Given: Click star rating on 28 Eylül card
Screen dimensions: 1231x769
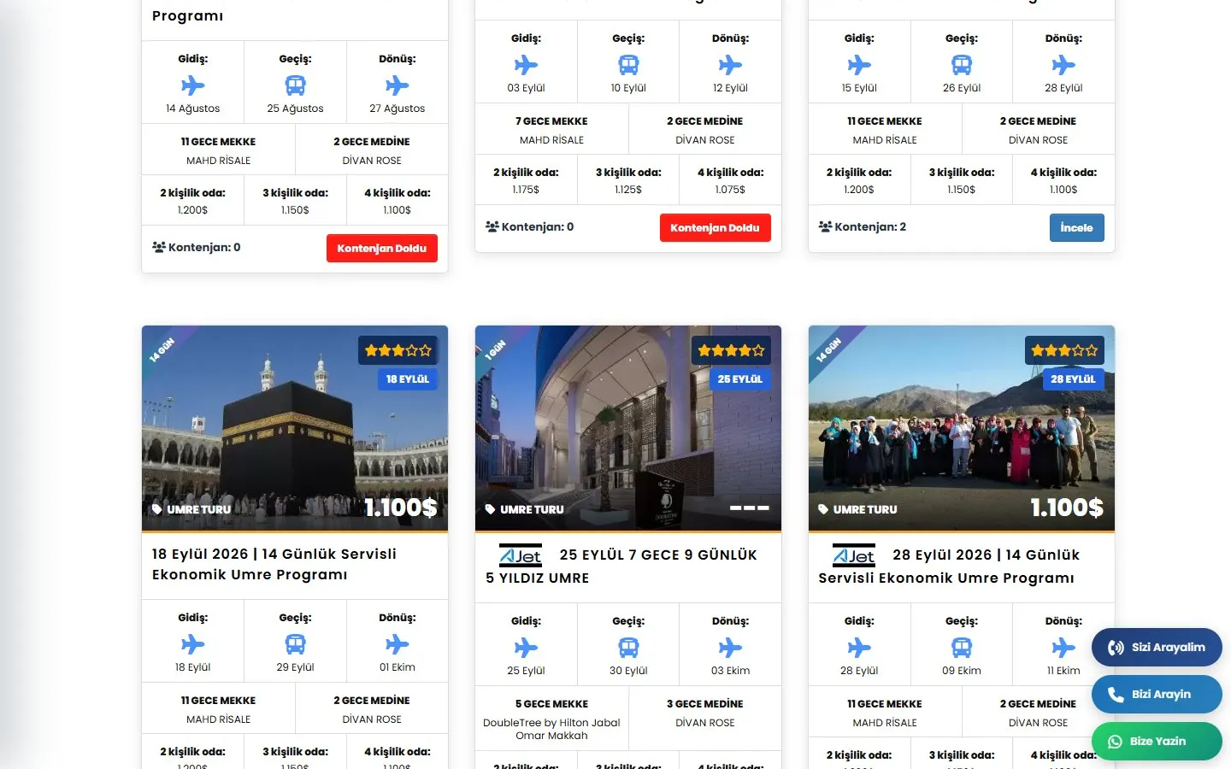Looking at the screenshot, I should [1064, 350].
